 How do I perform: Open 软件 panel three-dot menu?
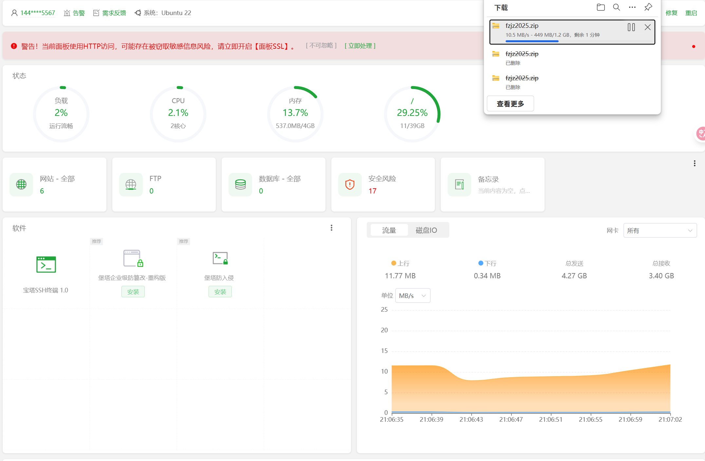[x=331, y=228]
